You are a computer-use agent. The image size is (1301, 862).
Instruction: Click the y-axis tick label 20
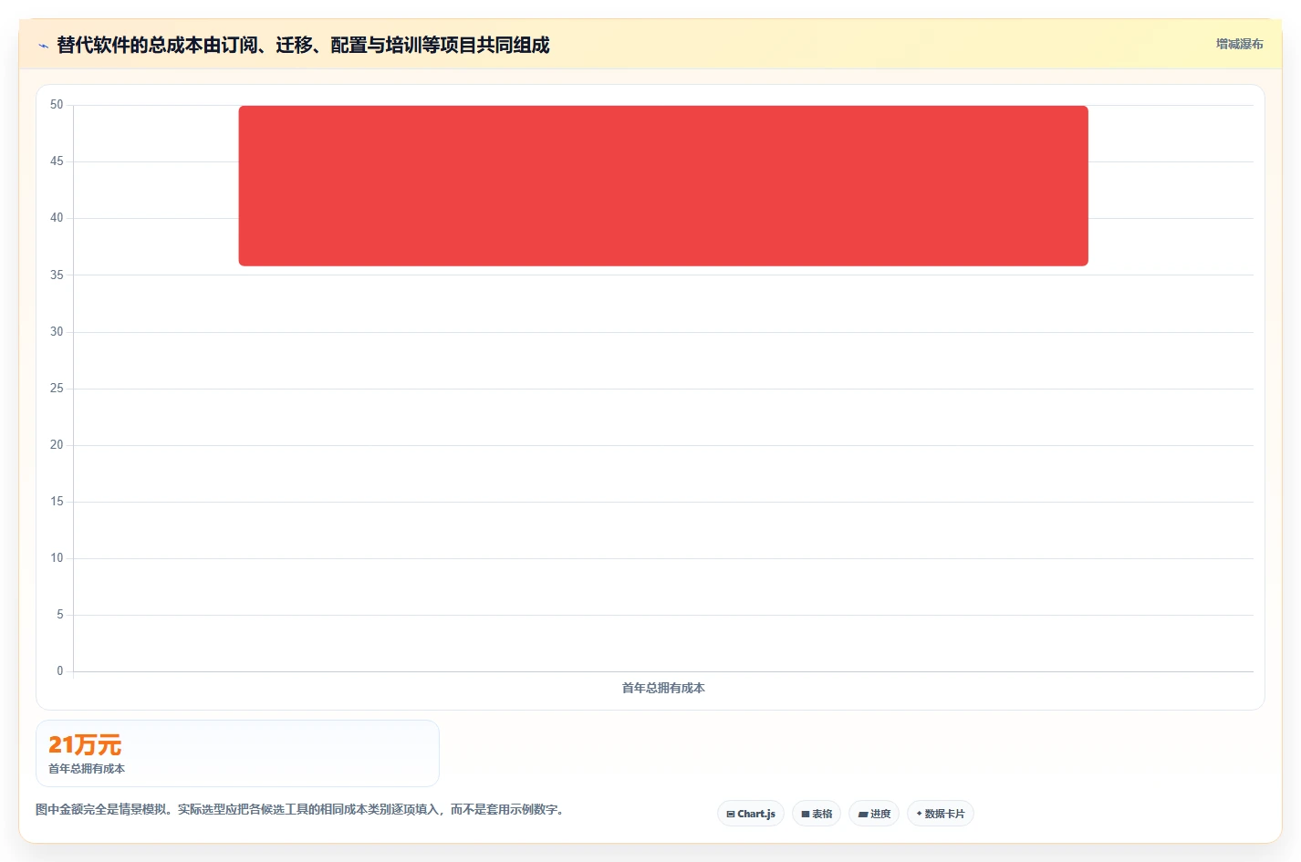click(57, 445)
